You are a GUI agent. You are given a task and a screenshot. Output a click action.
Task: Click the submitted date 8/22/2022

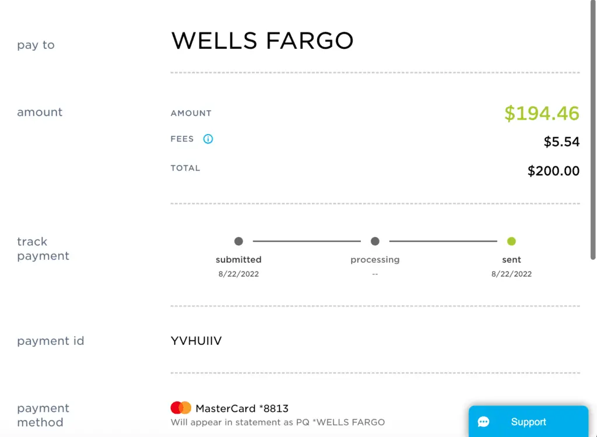click(238, 274)
